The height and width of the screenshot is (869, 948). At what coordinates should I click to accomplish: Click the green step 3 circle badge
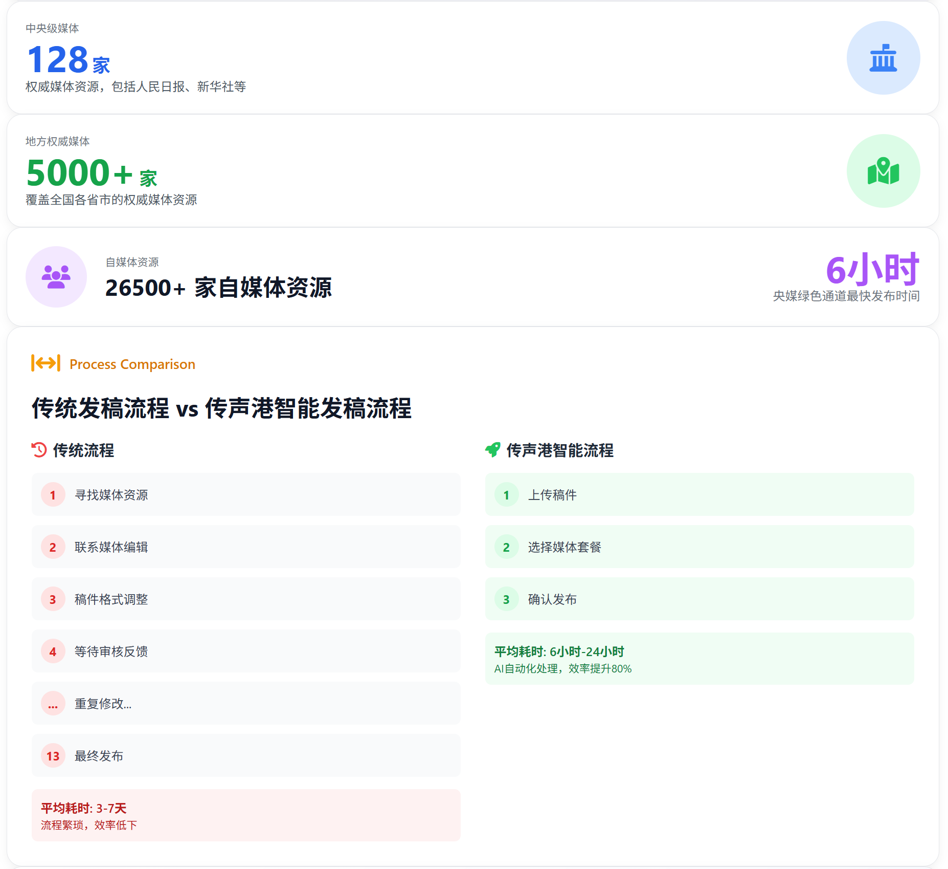[506, 599]
